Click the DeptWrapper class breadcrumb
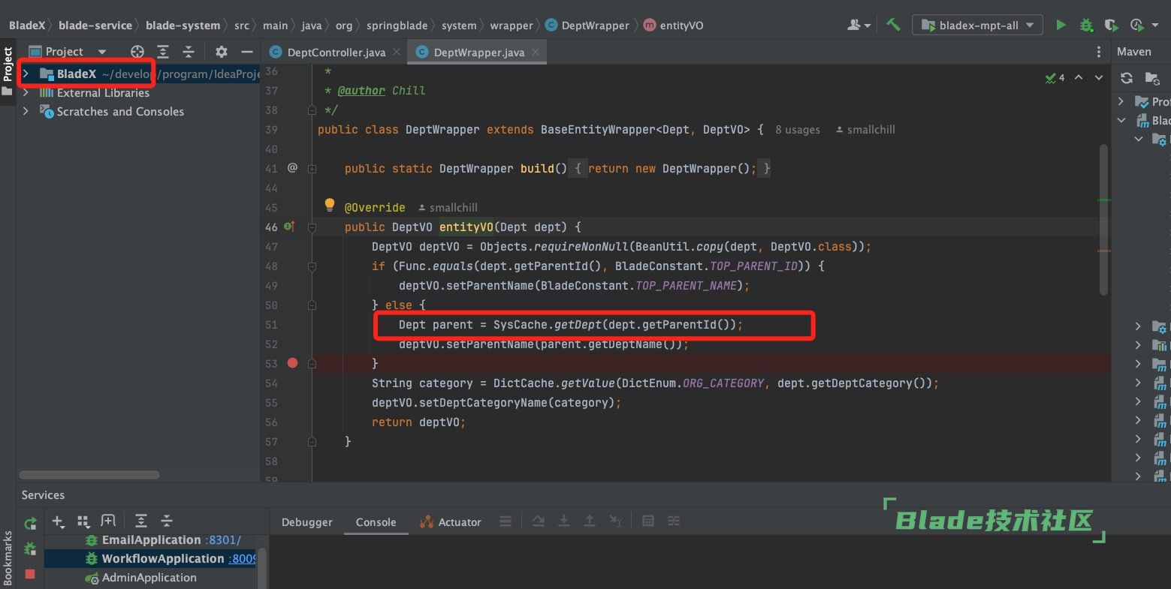This screenshot has height=589, width=1171. (x=587, y=26)
